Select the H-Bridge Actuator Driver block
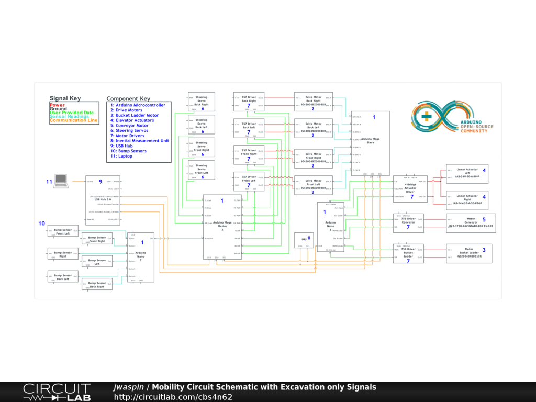 409,188
